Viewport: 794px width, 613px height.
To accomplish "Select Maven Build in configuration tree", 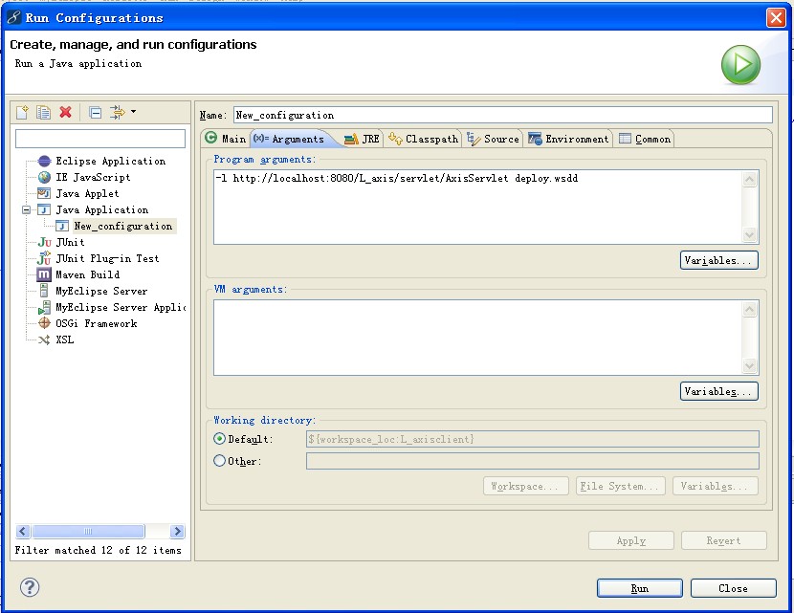I will click(87, 274).
